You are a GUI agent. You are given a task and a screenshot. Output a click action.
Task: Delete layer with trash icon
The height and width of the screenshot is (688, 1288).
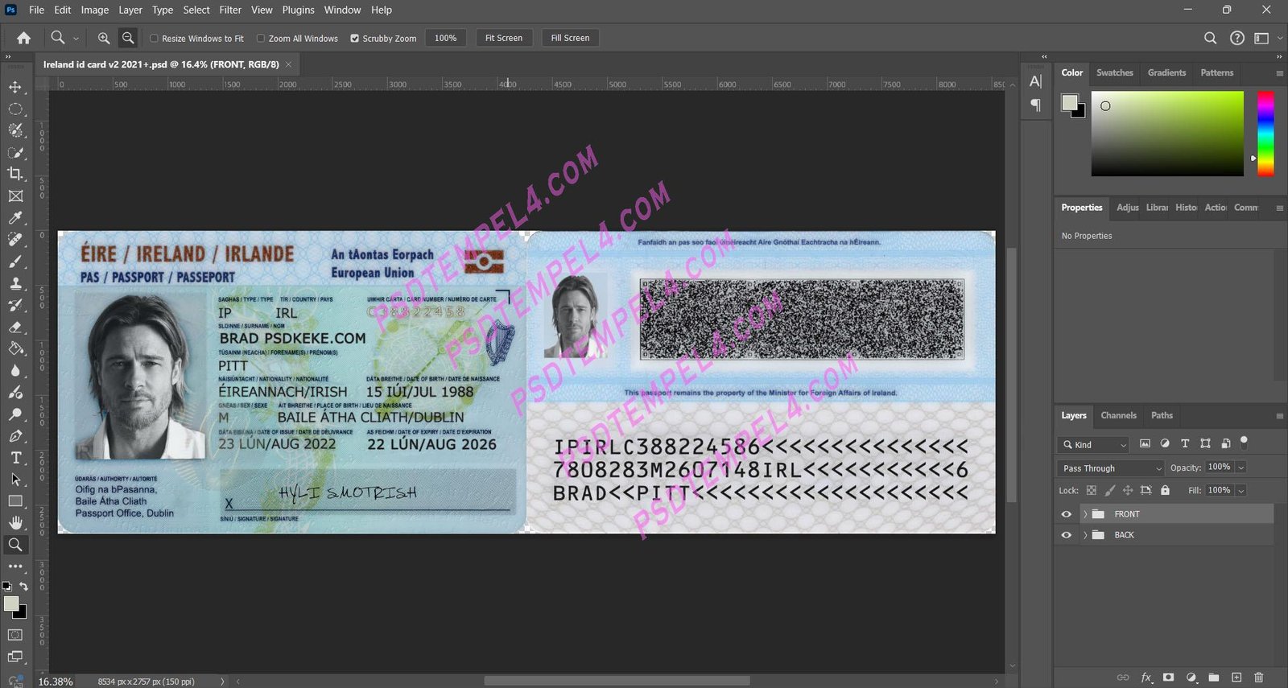click(x=1259, y=678)
